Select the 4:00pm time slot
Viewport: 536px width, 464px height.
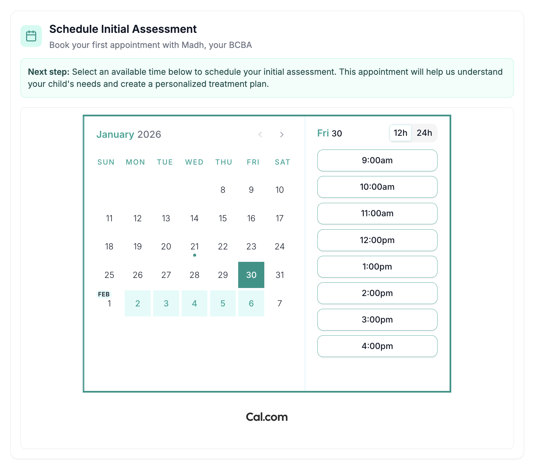click(x=377, y=346)
